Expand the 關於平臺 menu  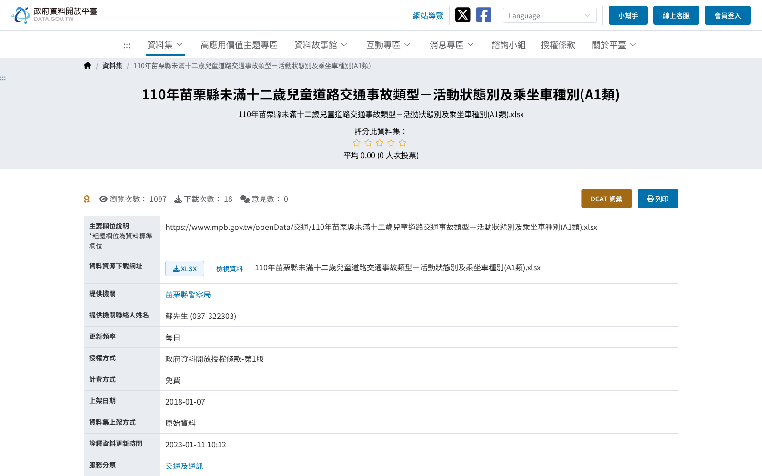coord(614,45)
